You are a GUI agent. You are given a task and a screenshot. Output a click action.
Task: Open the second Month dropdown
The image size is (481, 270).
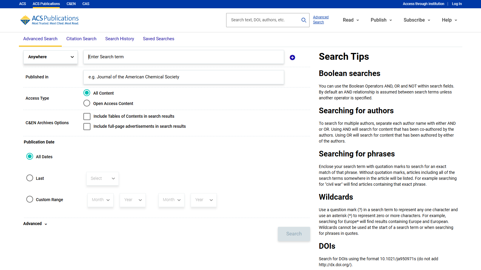click(x=171, y=200)
